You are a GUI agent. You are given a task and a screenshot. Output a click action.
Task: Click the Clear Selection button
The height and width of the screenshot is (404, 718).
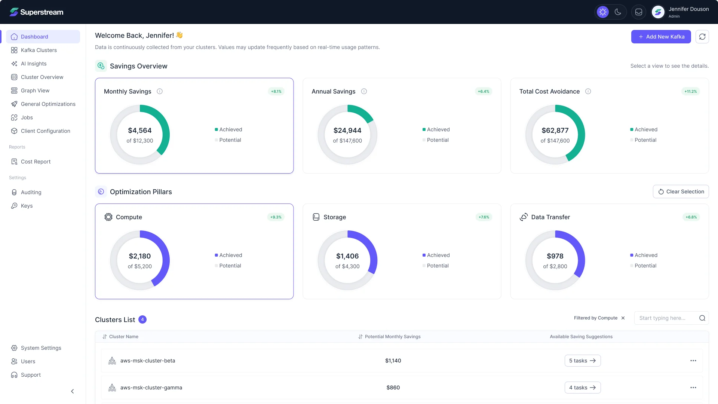click(x=681, y=192)
